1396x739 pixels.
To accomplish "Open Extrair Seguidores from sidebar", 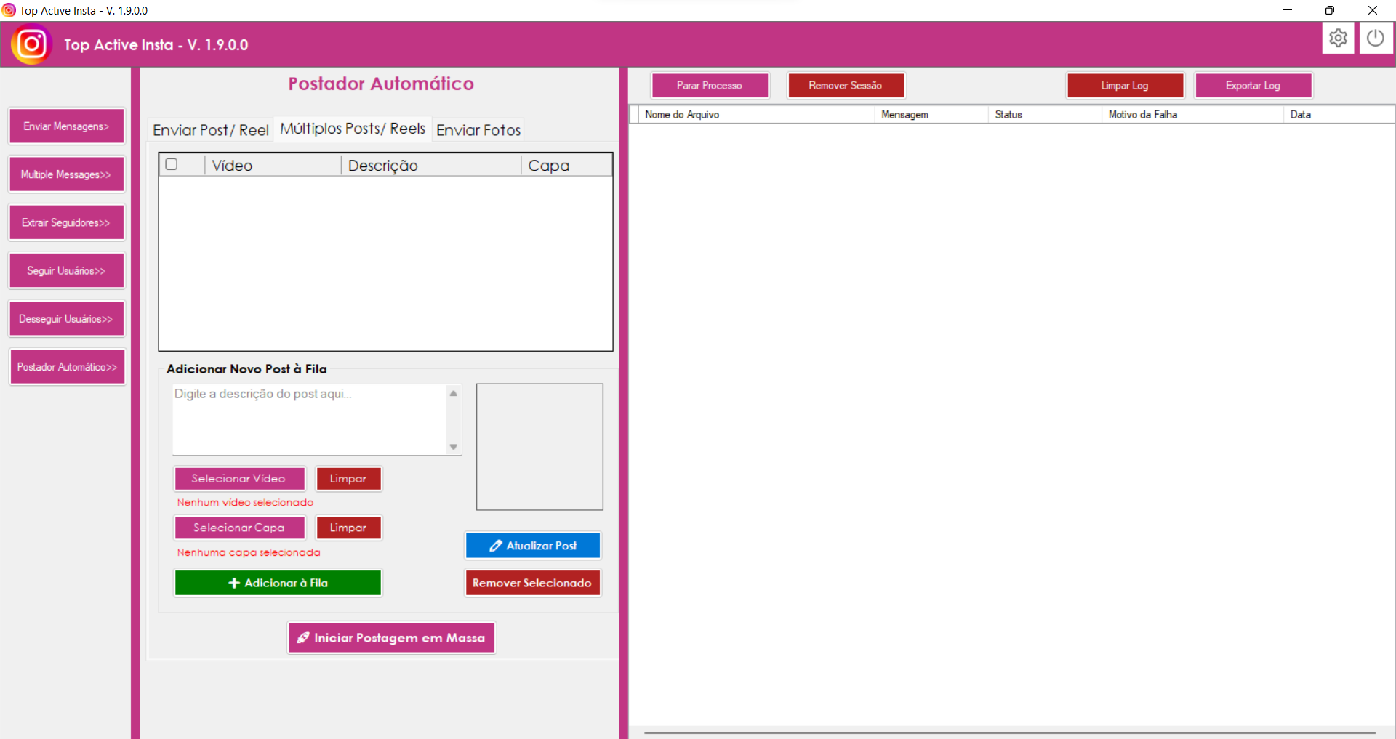I will tap(66, 222).
